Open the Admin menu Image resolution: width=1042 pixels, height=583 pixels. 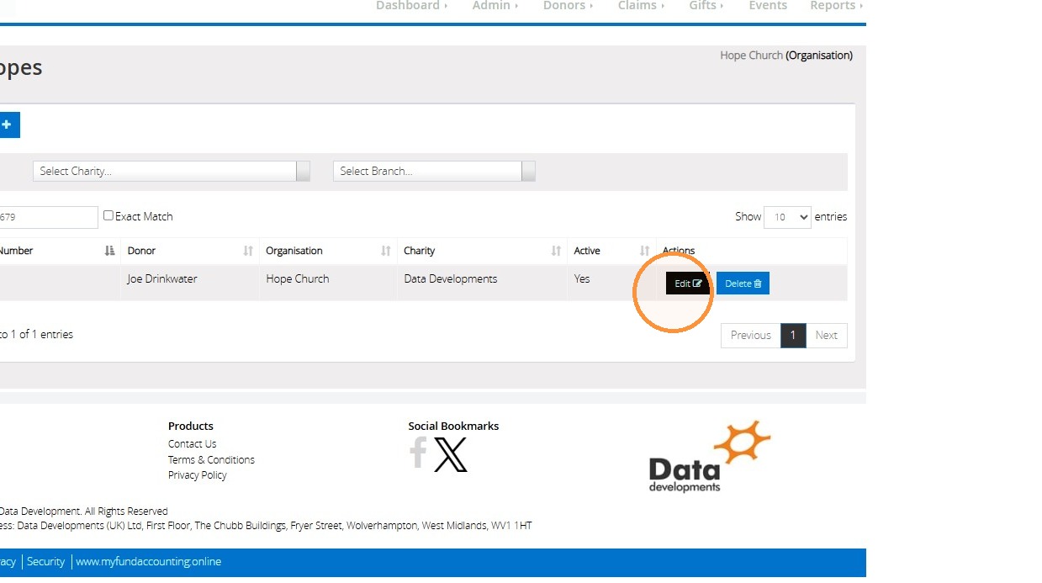[495, 6]
